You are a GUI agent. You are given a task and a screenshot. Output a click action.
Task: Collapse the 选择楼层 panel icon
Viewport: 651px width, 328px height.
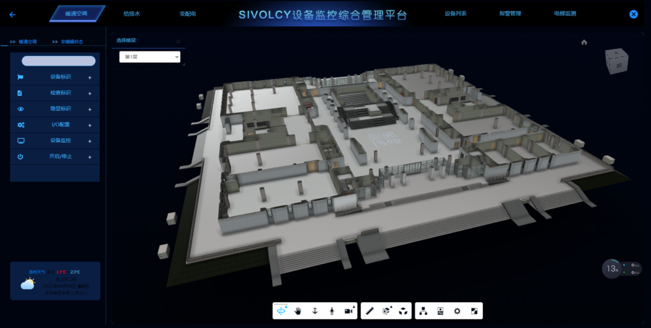[178, 41]
